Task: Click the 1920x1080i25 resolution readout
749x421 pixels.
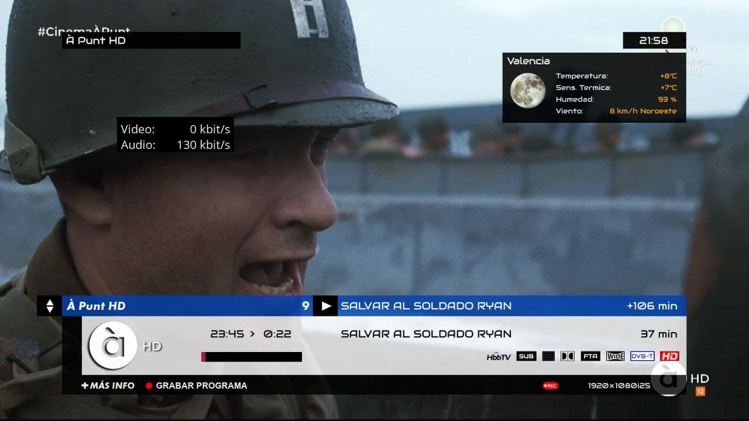Action: click(x=619, y=386)
